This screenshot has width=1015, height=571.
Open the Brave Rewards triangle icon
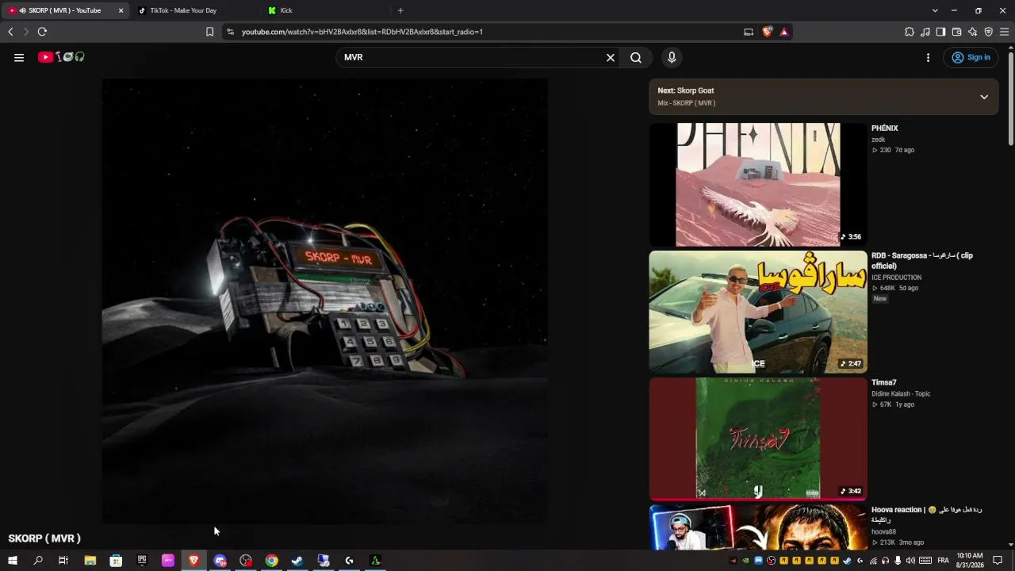click(783, 32)
